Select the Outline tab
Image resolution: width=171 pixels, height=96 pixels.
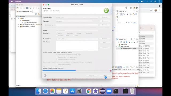pyautogui.click(x=121, y=39)
